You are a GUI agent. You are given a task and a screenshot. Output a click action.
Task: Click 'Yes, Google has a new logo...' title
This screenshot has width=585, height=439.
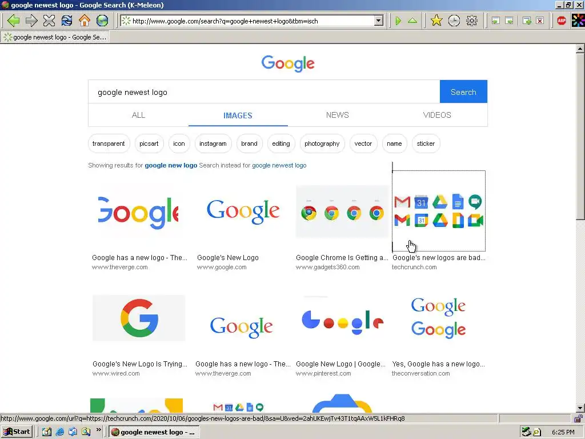438,364
